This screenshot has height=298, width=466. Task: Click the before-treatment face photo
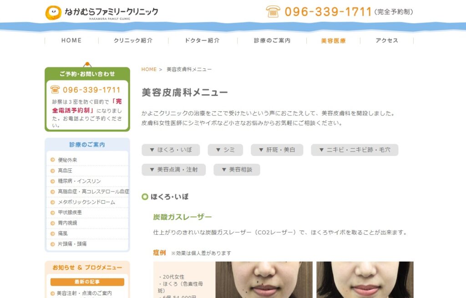click(x=264, y=279)
